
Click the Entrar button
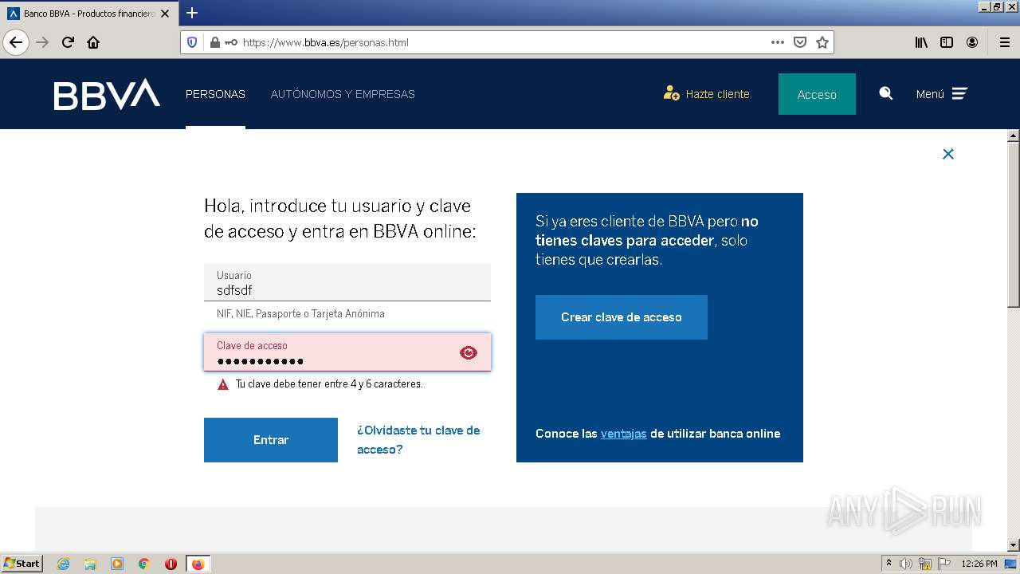coord(271,440)
